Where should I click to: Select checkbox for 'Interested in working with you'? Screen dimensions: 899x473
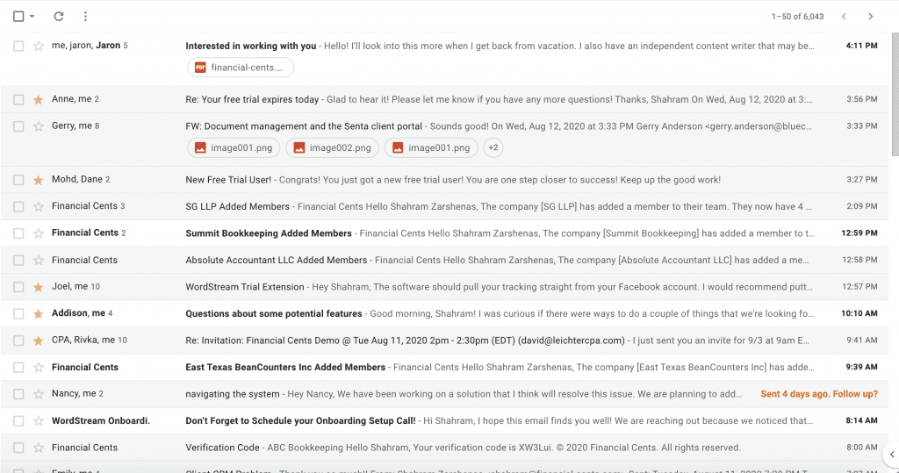tap(18, 46)
